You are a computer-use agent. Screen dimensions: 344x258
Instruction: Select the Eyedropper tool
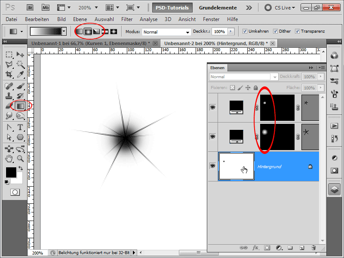tap(20, 74)
